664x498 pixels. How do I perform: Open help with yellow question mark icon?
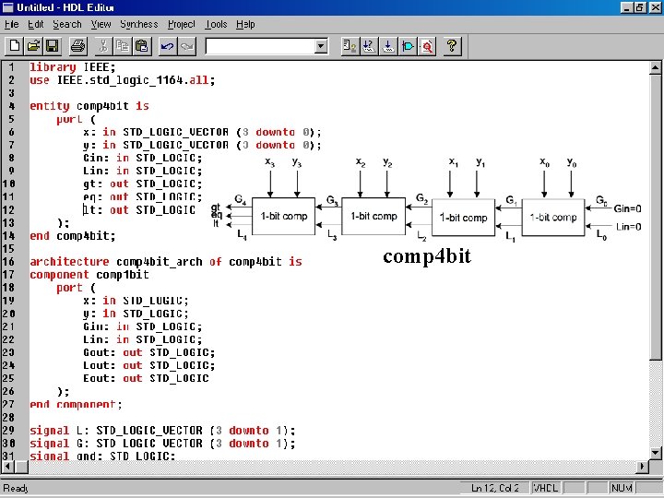tap(452, 46)
